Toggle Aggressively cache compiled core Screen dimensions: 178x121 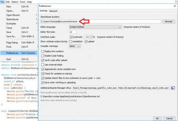43,69
